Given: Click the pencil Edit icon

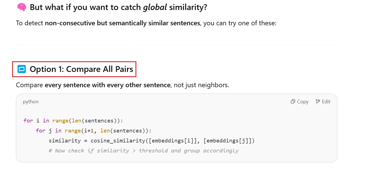Looking at the screenshot, I should [318, 102].
